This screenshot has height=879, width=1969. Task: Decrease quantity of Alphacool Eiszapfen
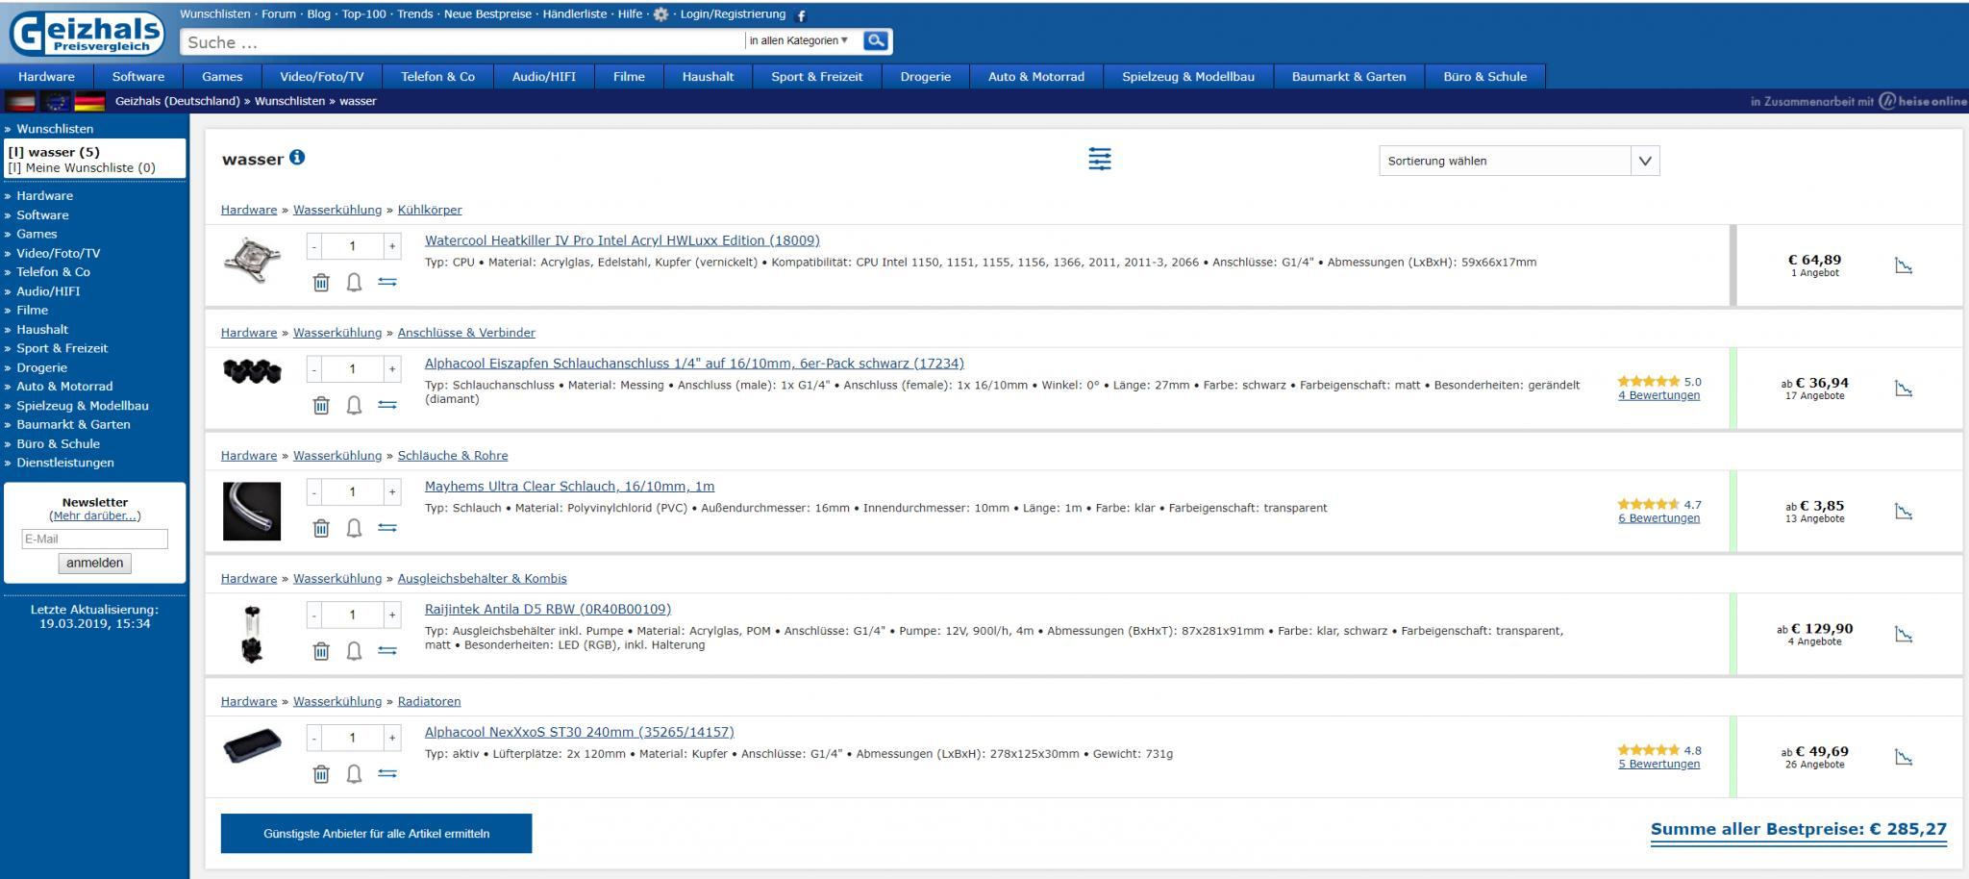click(314, 369)
